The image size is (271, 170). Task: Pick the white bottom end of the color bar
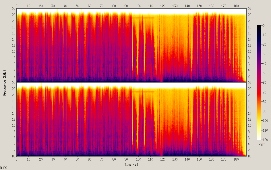[259, 138]
